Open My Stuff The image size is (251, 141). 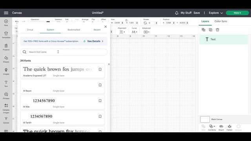(x=186, y=13)
